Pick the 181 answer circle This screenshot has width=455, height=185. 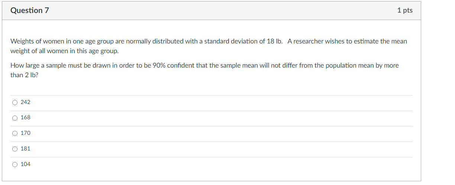click(x=15, y=149)
